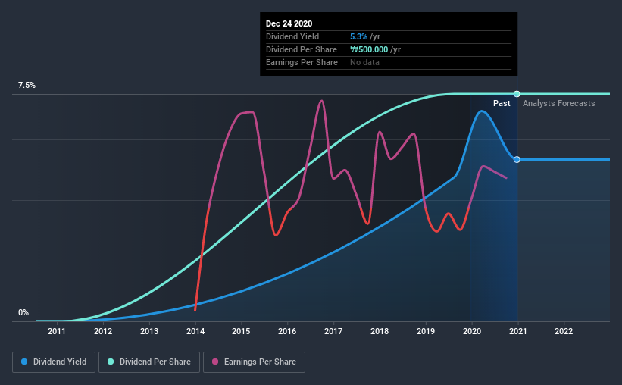The height and width of the screenshot is (385, 622).
Task: Click the Past label on chart
Action: [502, 103]
